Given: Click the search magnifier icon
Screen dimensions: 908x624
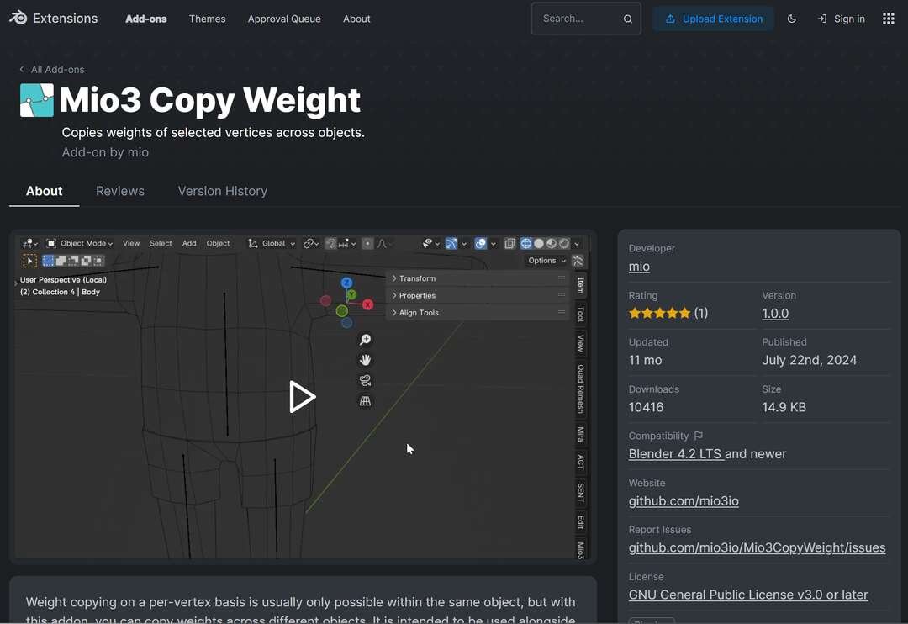Looking at the screenshot, I should (x=628, y=19).
